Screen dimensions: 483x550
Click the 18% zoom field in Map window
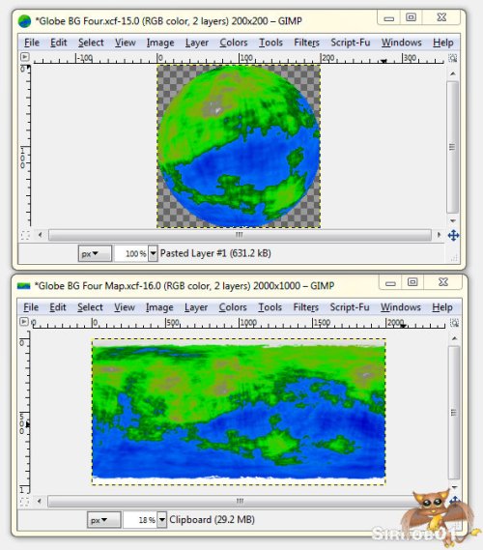[140, 520]
